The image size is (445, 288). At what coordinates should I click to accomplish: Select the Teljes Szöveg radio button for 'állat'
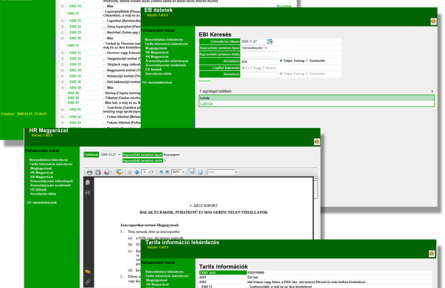(x=281, y=61)
